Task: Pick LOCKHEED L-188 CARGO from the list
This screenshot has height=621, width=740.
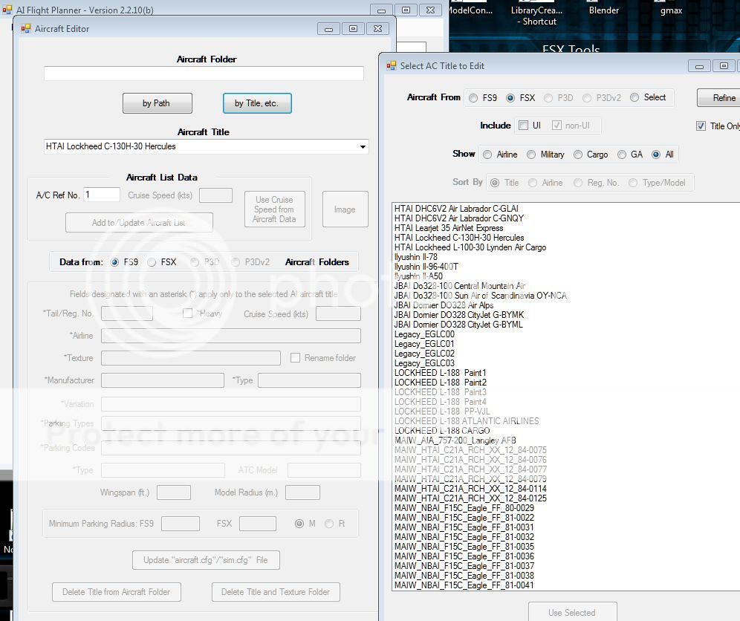Action: click(x=442, y=431)
